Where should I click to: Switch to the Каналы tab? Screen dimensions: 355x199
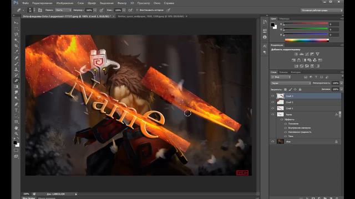283,72
